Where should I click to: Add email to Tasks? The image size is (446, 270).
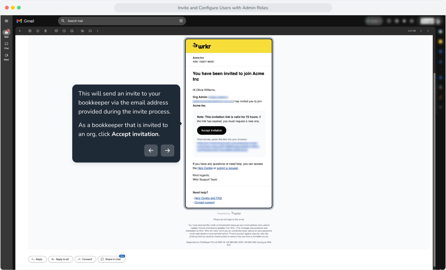point(72,31)
